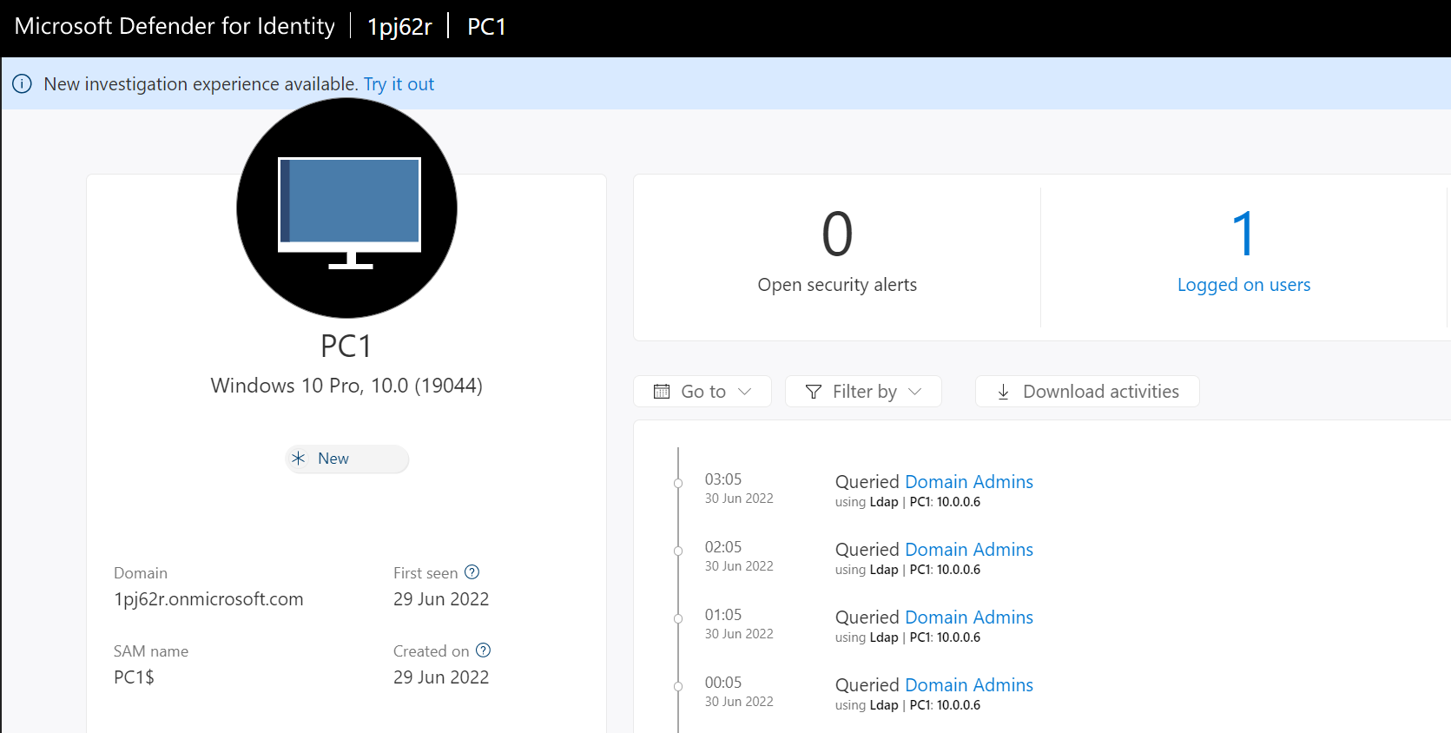The height and width of the screenshot is (733, 1451).
Task: Click the Open security alerts label
Action: [x=837, y=285]
